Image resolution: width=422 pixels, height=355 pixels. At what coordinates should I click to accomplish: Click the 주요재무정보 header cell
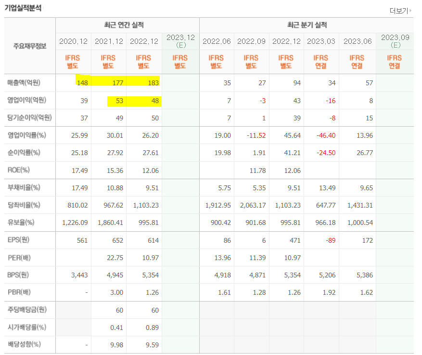click(30, 46)
